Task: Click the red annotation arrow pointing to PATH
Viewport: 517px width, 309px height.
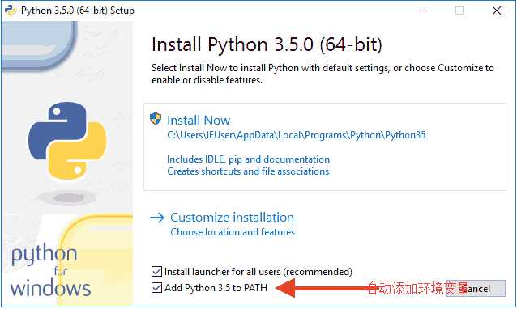Action: coord(323,288)
